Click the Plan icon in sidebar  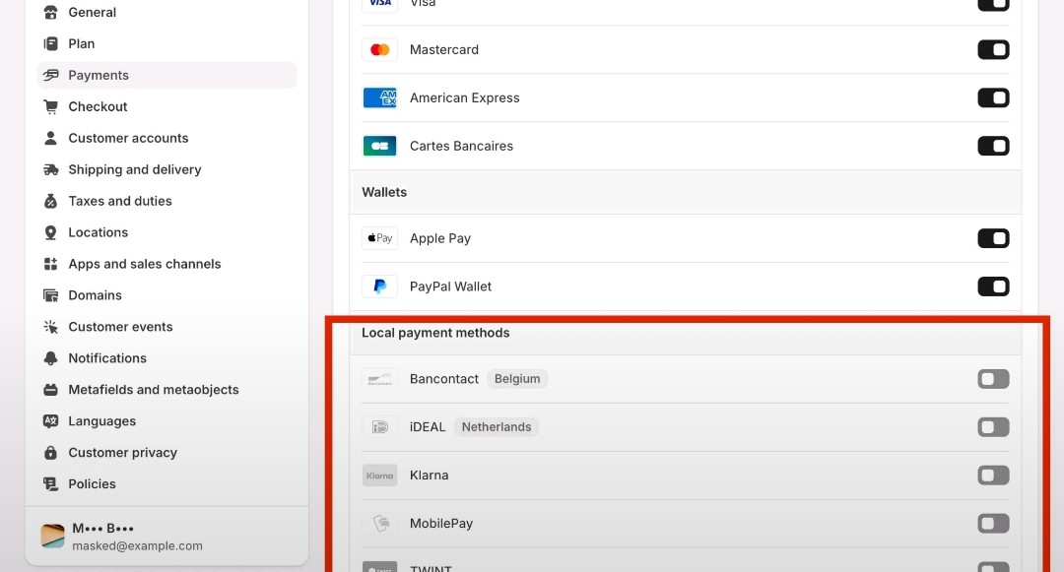pyautogui.click(x=50, y=43)
